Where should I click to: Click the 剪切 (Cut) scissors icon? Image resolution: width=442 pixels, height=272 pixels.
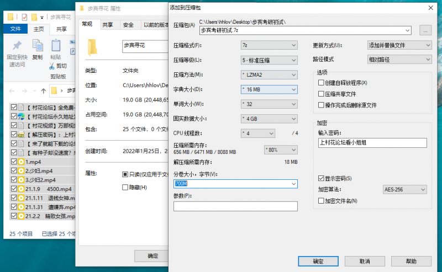(x=51, y=66)
